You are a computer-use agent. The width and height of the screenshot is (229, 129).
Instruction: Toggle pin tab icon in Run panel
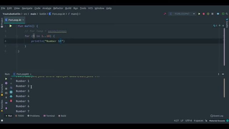[x=6, y=108]
